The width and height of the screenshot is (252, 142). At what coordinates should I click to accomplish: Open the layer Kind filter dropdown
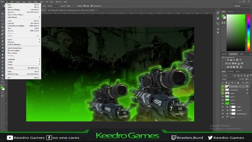227,75
